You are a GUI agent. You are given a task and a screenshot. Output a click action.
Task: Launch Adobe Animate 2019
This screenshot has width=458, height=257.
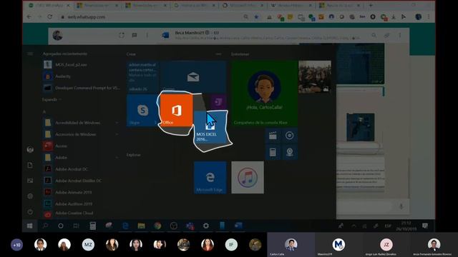click(81, 192)
